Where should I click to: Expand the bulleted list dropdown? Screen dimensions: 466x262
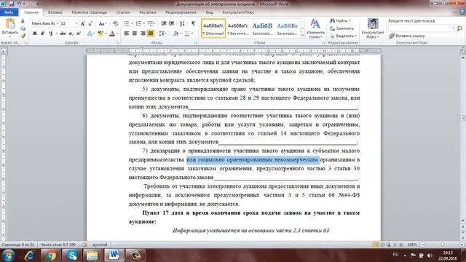click(132, 23)
